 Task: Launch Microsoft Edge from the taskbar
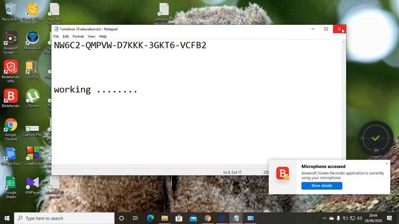coord(150,218)
